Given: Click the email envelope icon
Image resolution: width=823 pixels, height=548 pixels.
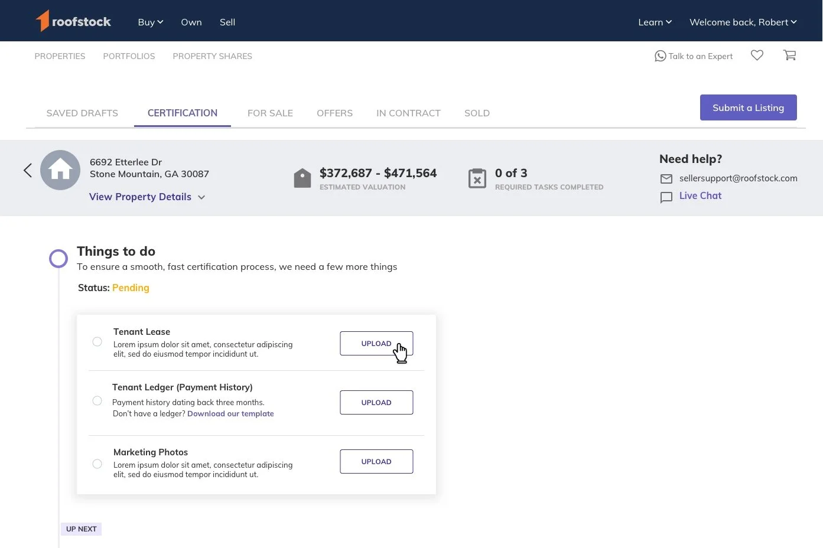Looking at the screenshot, I should point(666,178).
